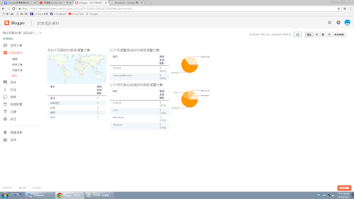Open the Reading list bookmark icon
Viewport: 354px width, 199px height.
5,133
